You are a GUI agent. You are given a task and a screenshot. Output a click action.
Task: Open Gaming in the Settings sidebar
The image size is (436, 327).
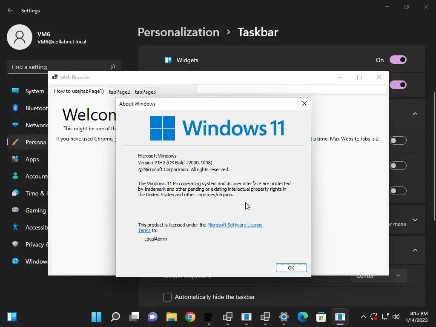tap(28, 210)
